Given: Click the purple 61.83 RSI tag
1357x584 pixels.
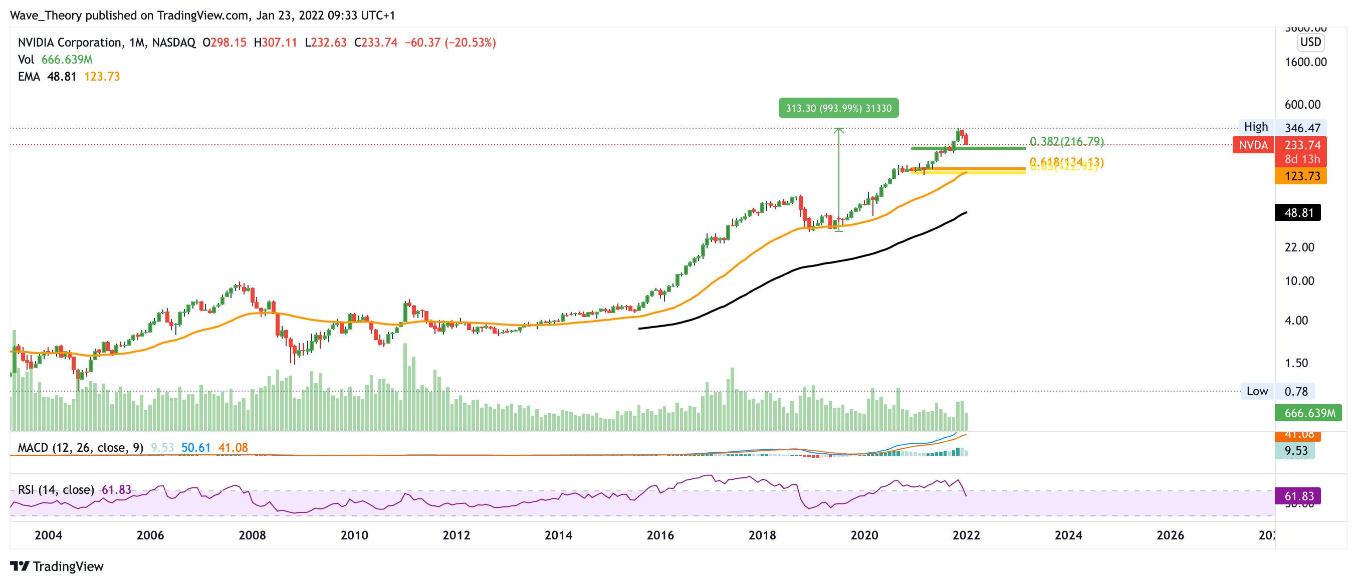Looking at the screenshot, I should click(1298, 496).
